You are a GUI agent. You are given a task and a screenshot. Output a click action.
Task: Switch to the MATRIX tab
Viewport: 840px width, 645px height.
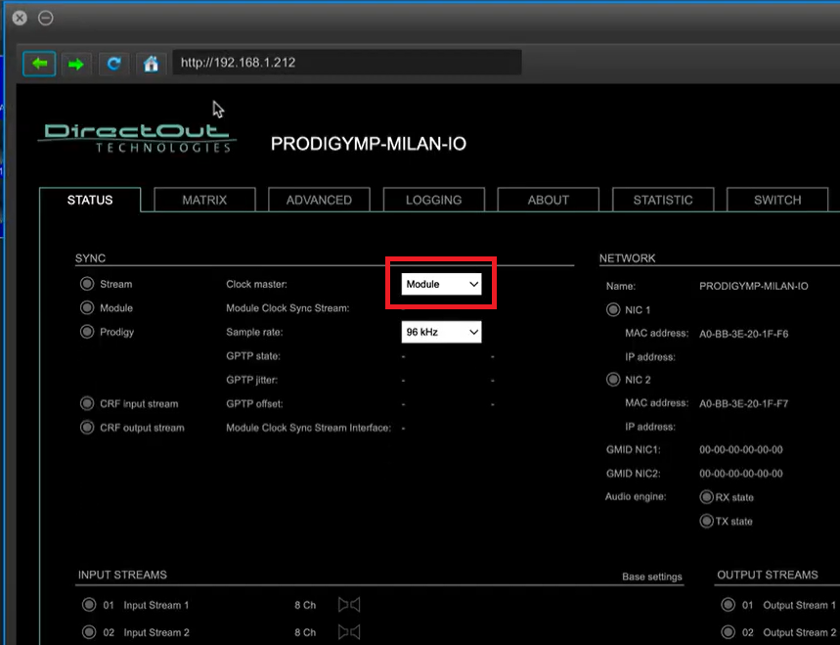204,200
